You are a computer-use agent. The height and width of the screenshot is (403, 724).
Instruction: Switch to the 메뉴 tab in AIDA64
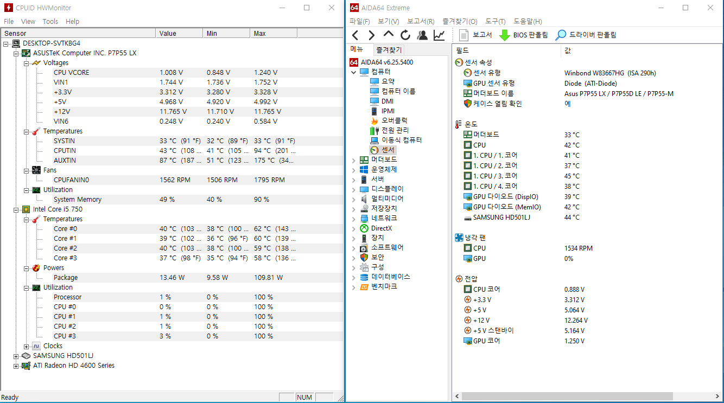tap(357, 49)
